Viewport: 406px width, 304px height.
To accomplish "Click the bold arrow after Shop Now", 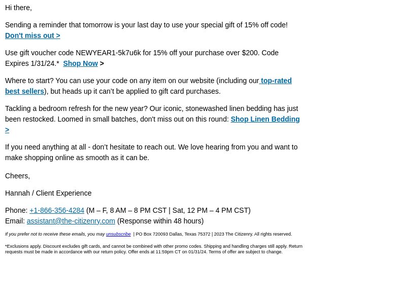I will pos(102,63).
